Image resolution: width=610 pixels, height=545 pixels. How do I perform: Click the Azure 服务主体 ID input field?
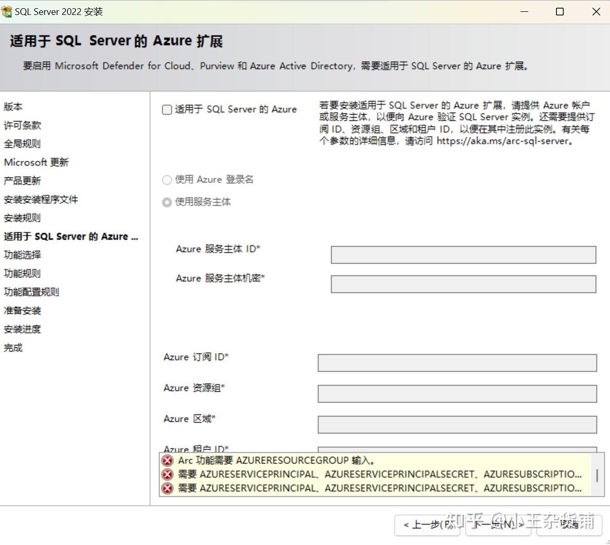pos(463,254)
